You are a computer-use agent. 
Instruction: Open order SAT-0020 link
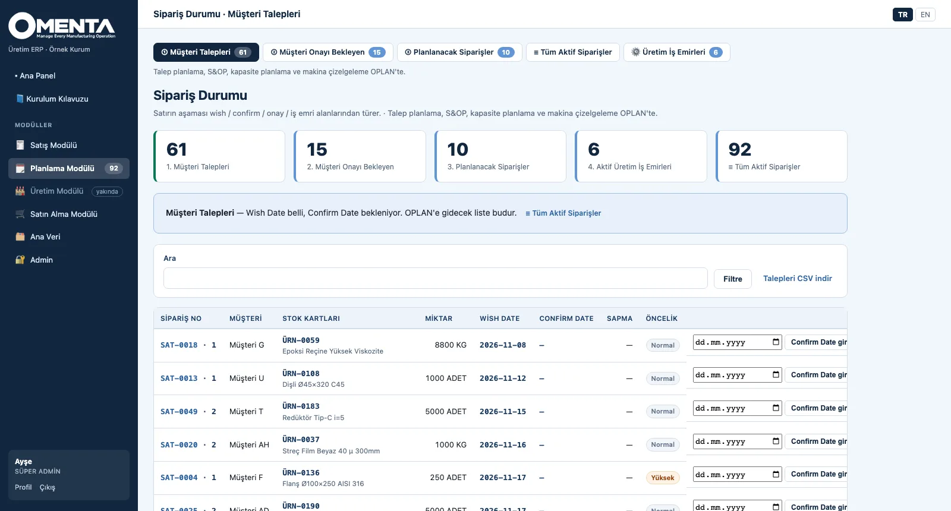click(179, 445)
